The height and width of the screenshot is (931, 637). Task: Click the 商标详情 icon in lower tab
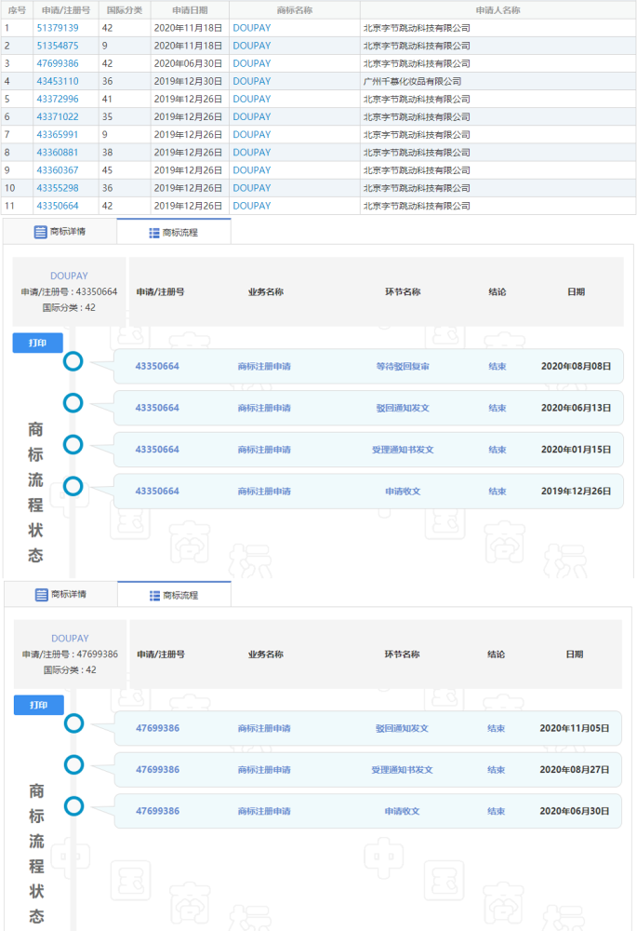point(42,595)
